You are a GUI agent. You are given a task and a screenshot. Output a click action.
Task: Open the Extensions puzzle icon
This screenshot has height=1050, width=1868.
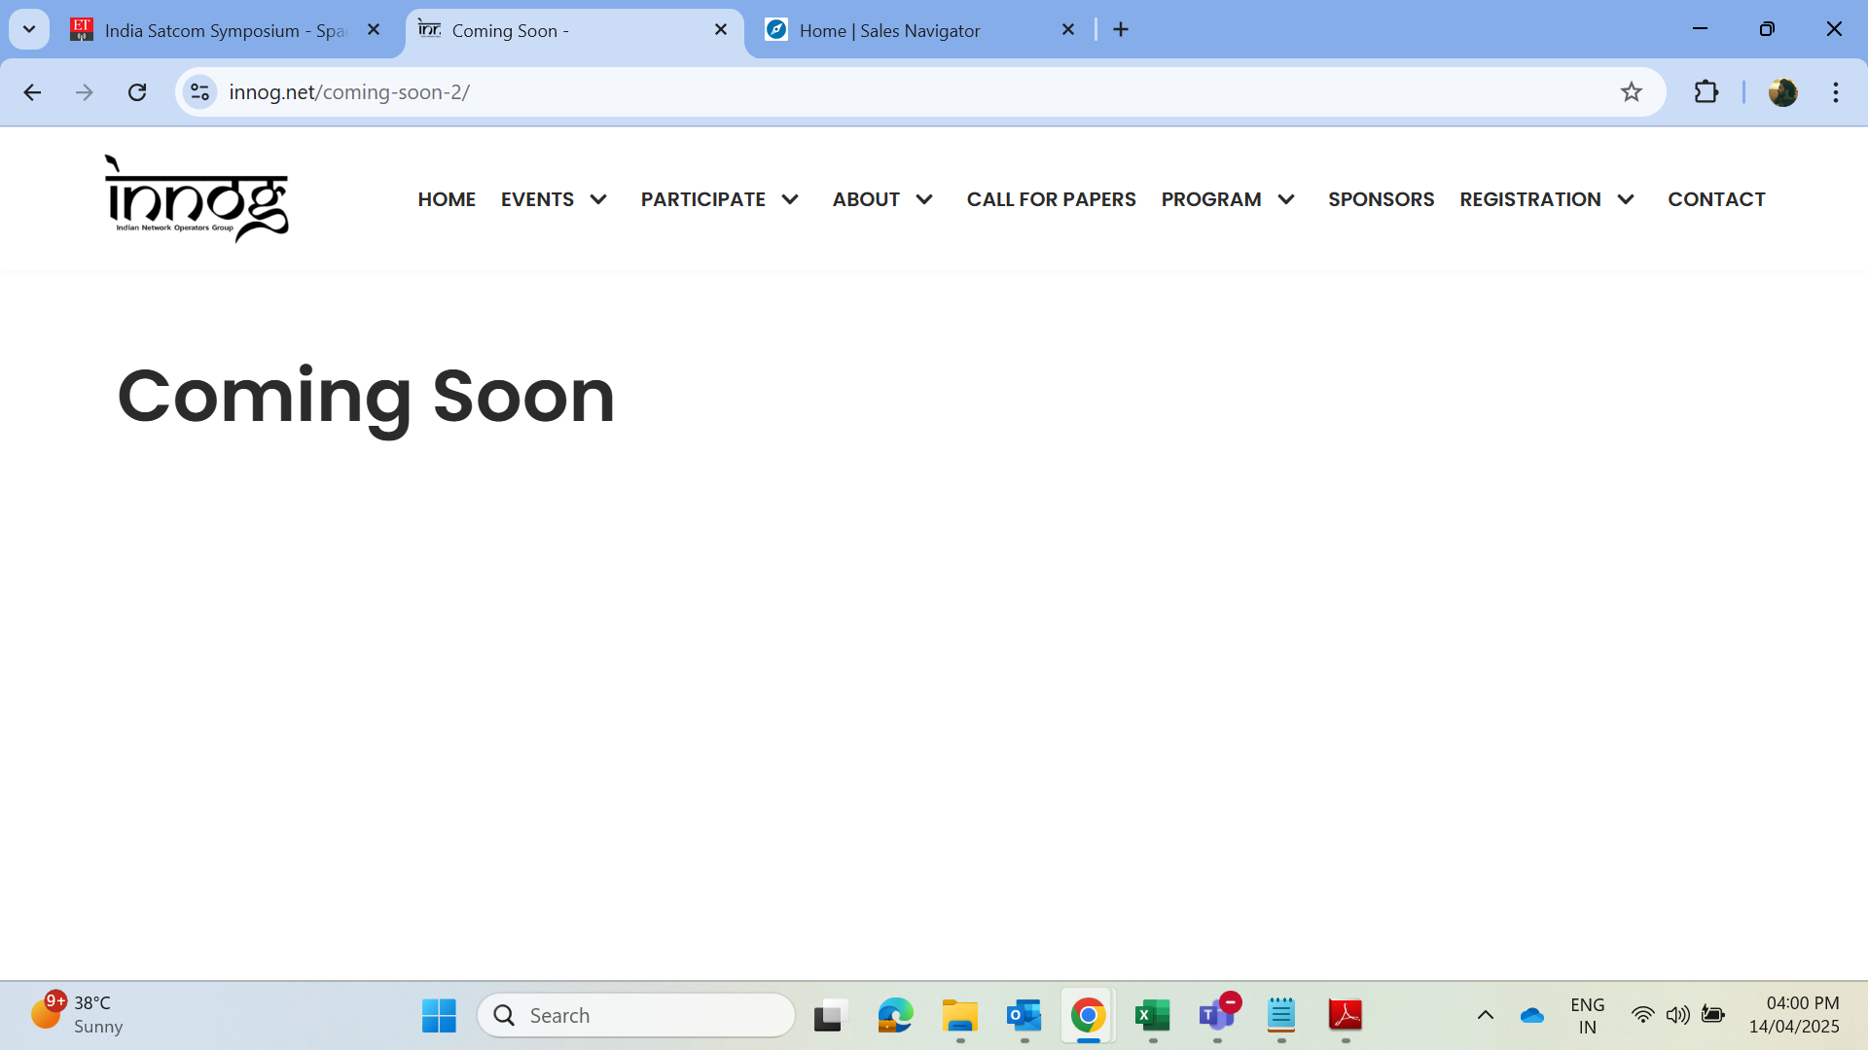(1706, 92)
